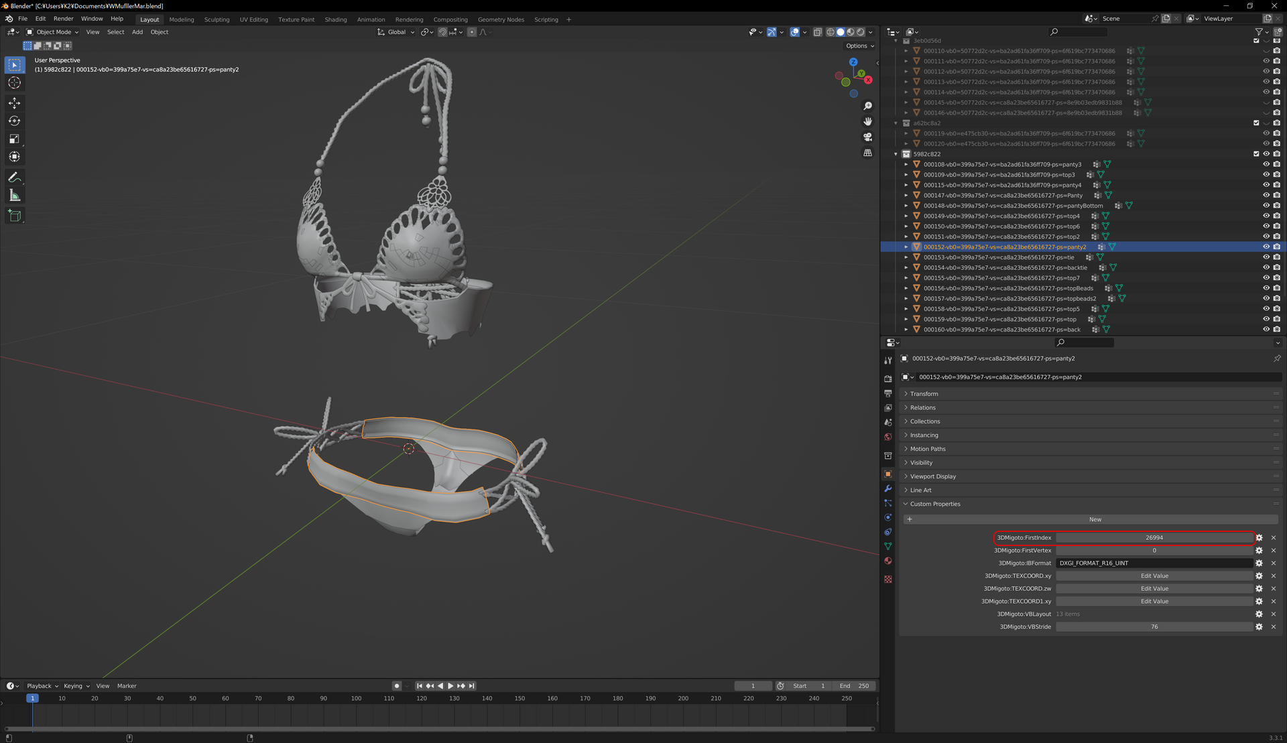Screen dimensions: 1287x743
Task: Switch to the UV Editing workspace tab
Action: 253,19
